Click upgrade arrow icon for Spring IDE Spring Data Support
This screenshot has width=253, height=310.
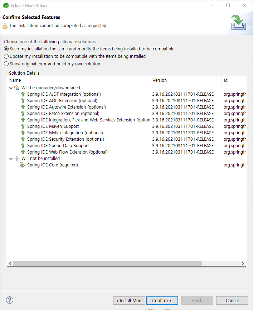click(23, 146)
